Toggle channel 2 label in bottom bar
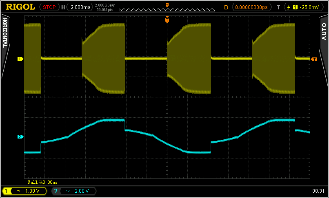 pos(56,191)
